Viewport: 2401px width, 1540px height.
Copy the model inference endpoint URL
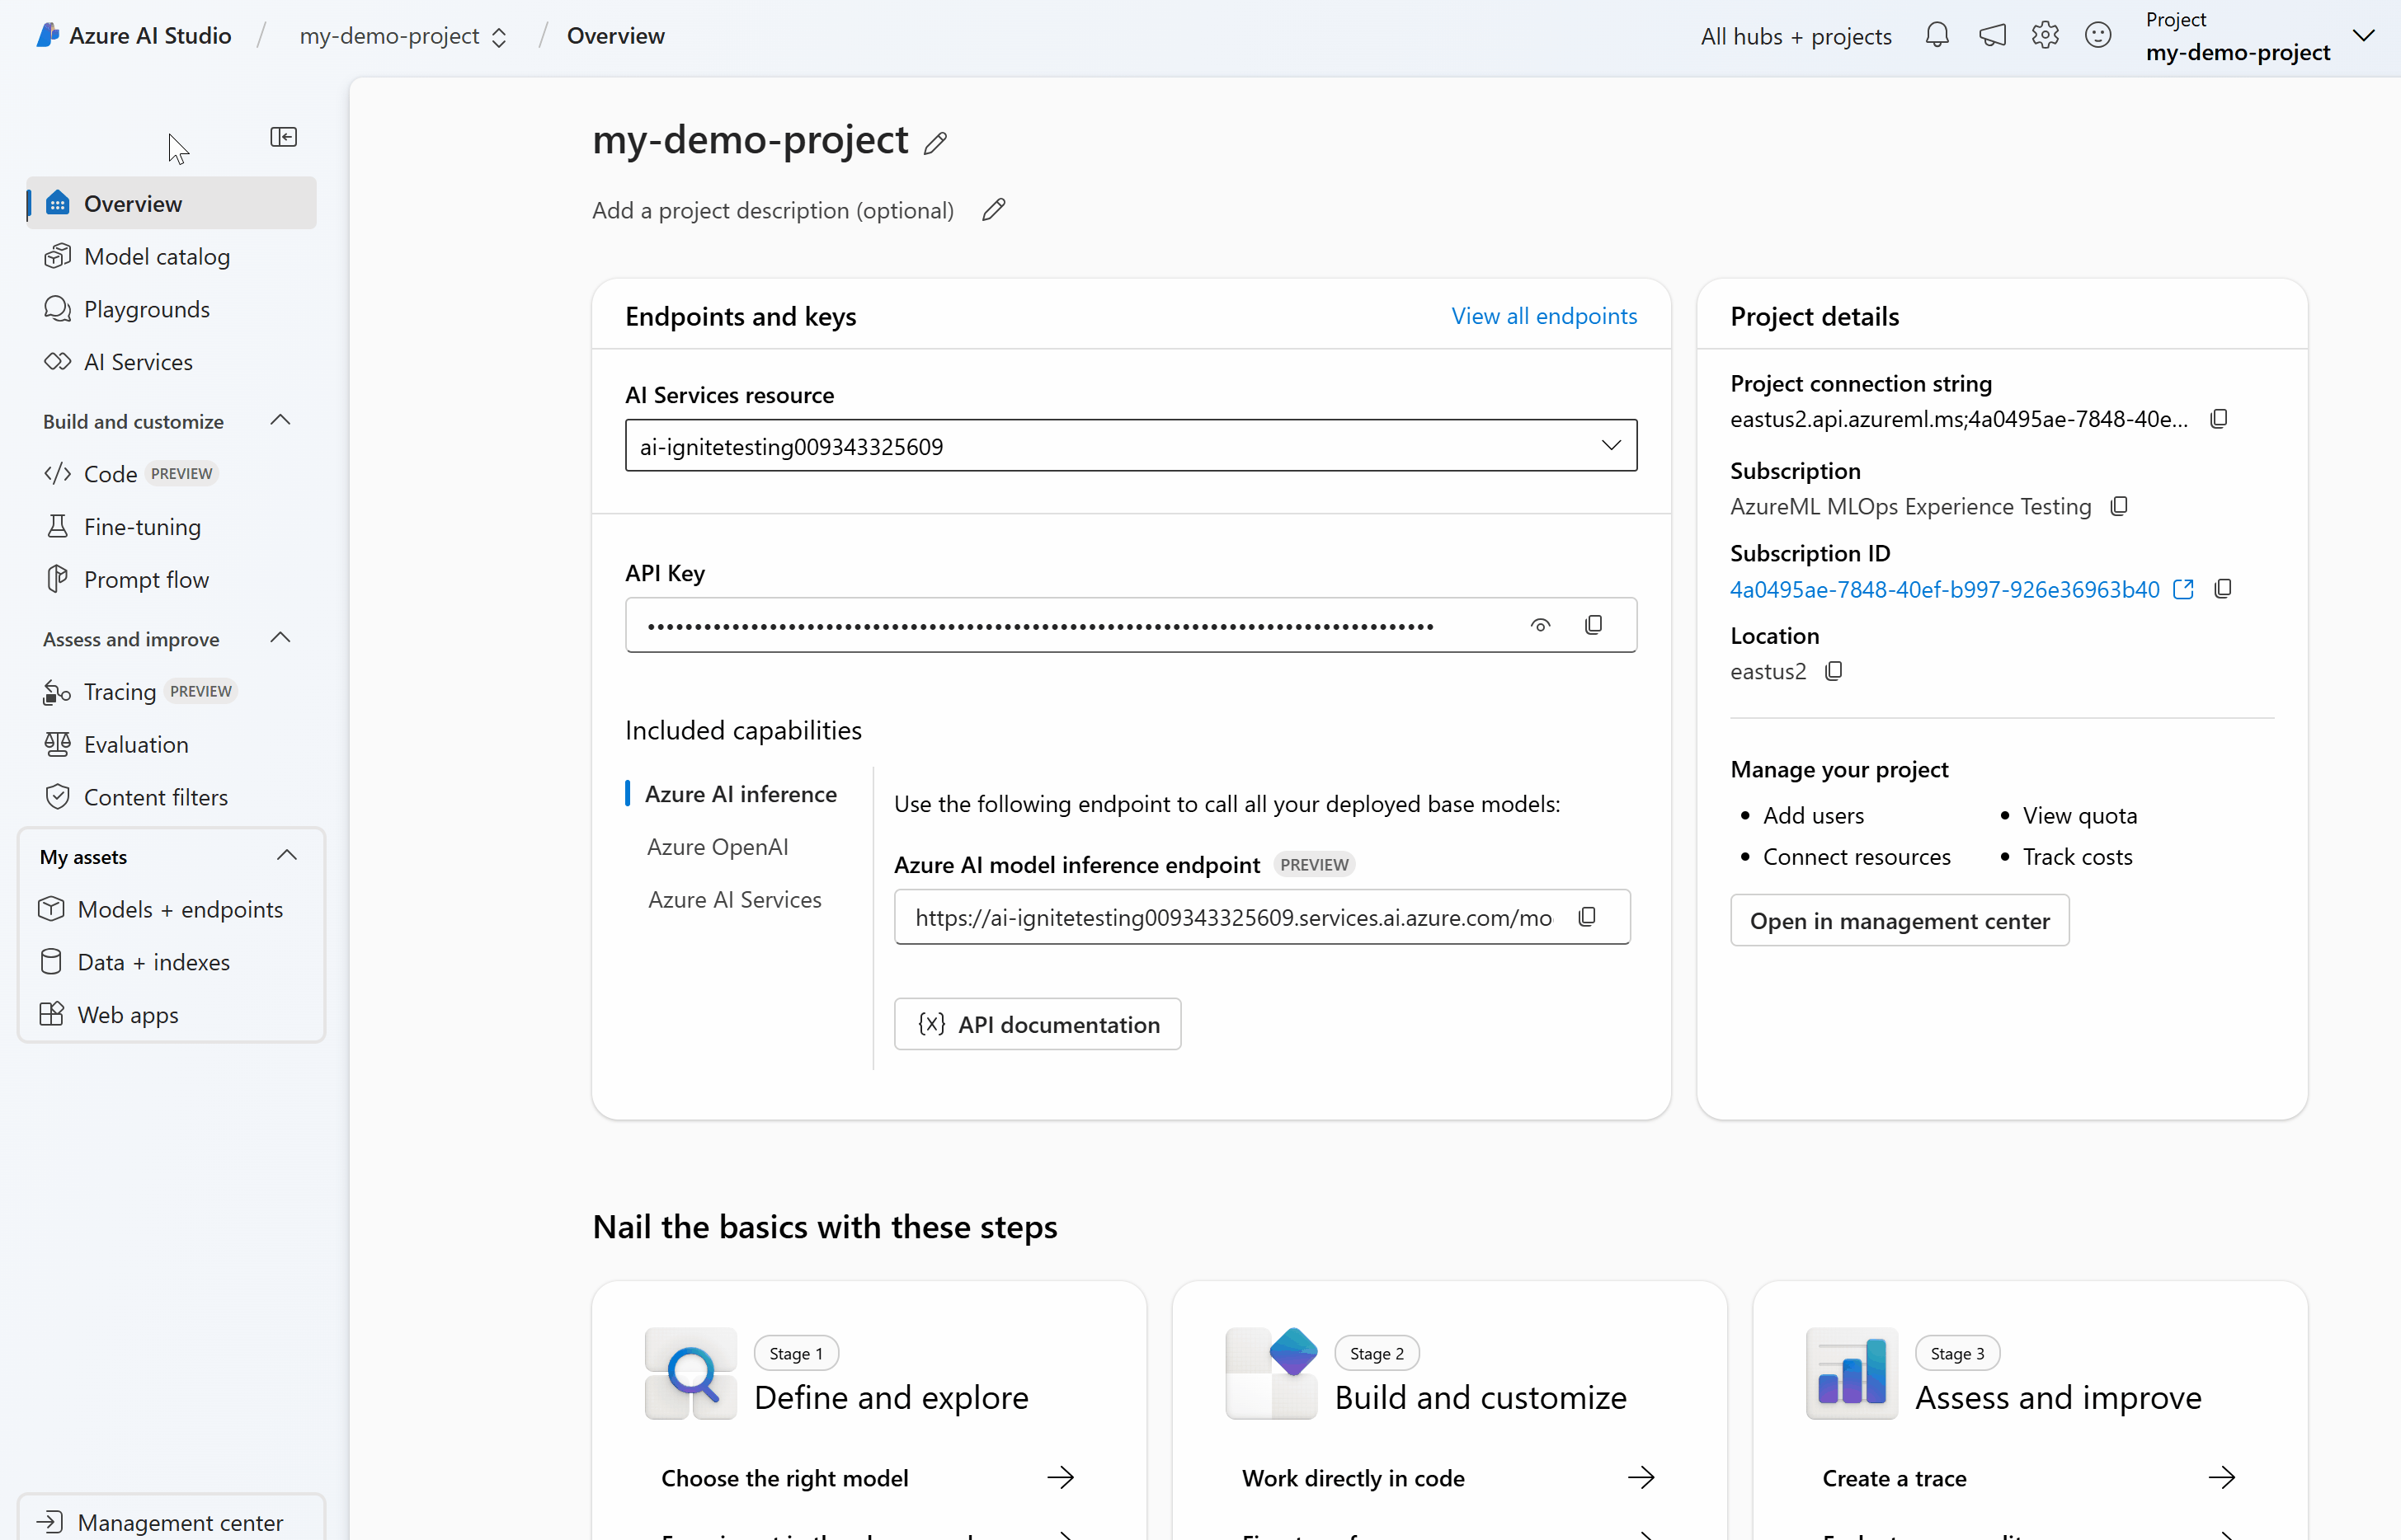[x=1588, y=917]
